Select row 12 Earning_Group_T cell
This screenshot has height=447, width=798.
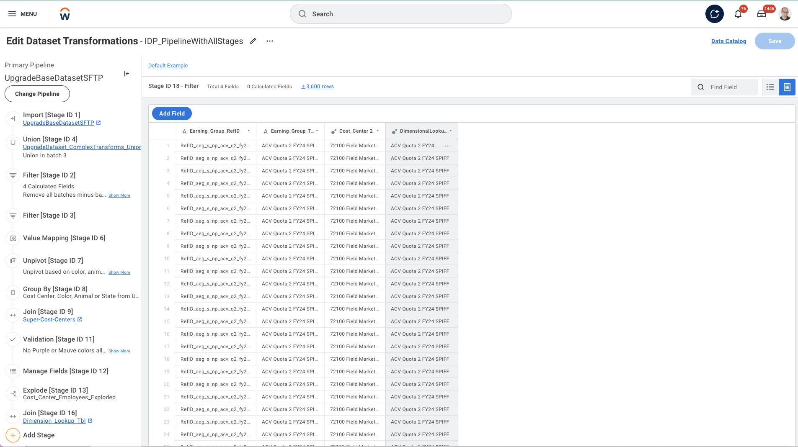[290, 284]
